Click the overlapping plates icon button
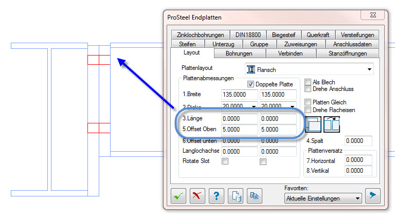The height and width of the screenshot is (218, 395). [313, 124]
